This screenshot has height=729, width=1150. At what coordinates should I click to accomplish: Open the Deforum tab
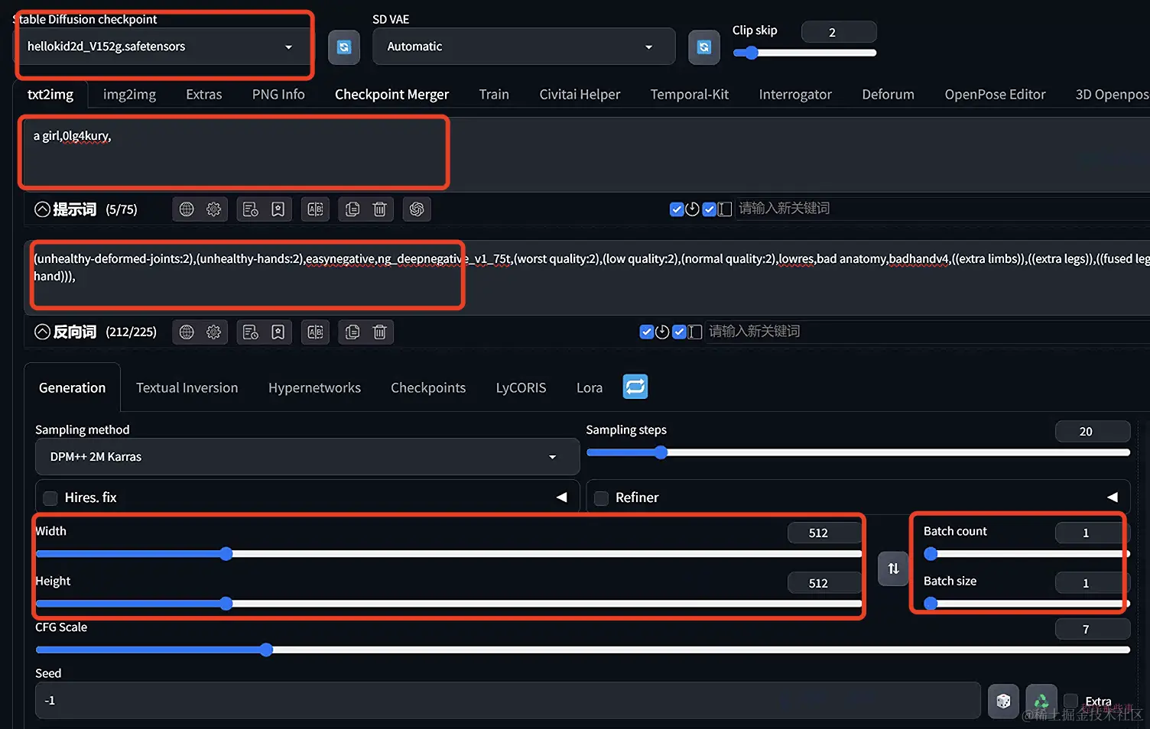pyautogui.click(x=888, y=95)
